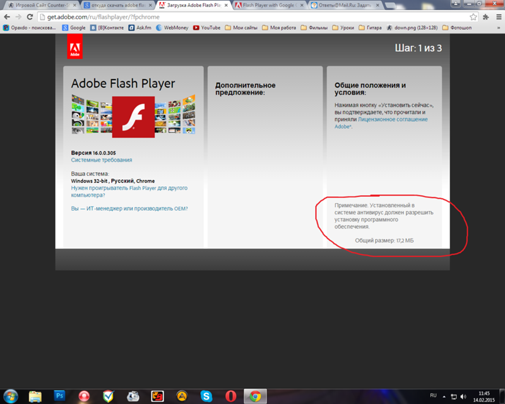This screenshot has width=505, height=404.
Task: Open the Лицензионное соглашение Adobe link
Action: point(381,122)
